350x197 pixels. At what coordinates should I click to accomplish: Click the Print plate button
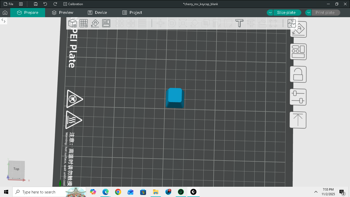(325, 13)
